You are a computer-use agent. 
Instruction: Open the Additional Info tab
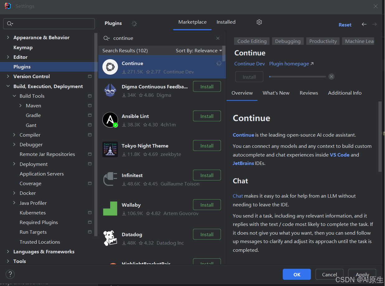pos(345,93)
